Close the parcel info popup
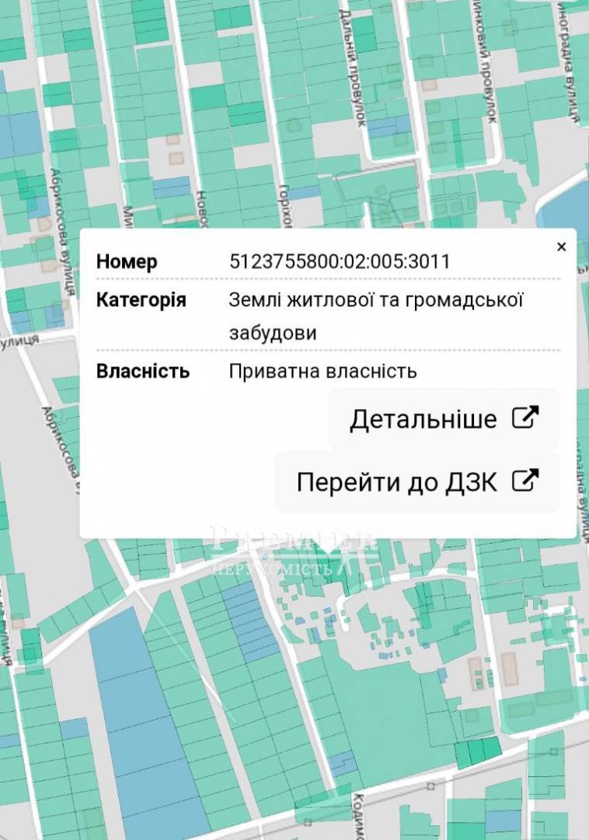 click(561, 247)
